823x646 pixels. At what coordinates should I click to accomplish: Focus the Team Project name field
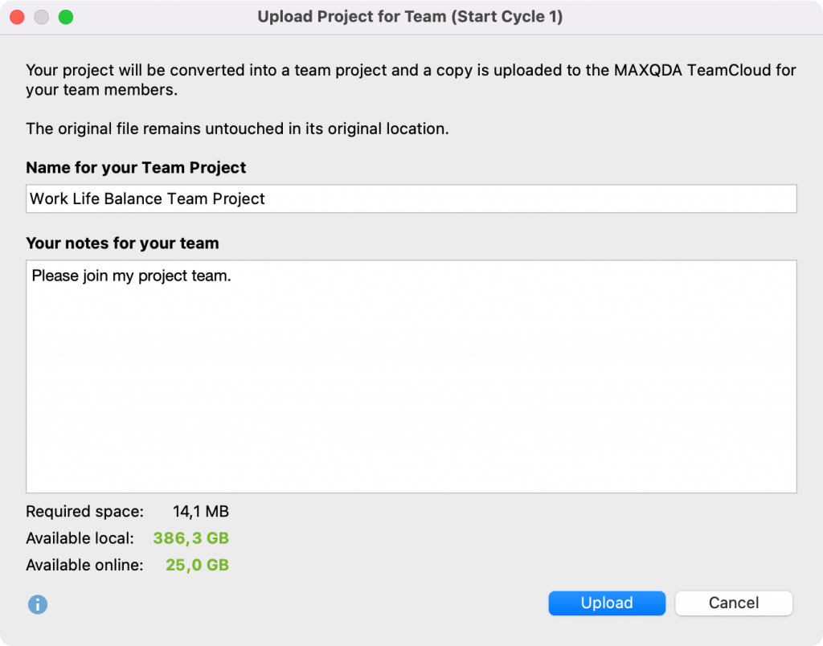tap(411, 198)
